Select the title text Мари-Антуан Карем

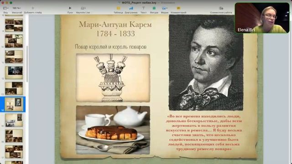coord(115,25)
